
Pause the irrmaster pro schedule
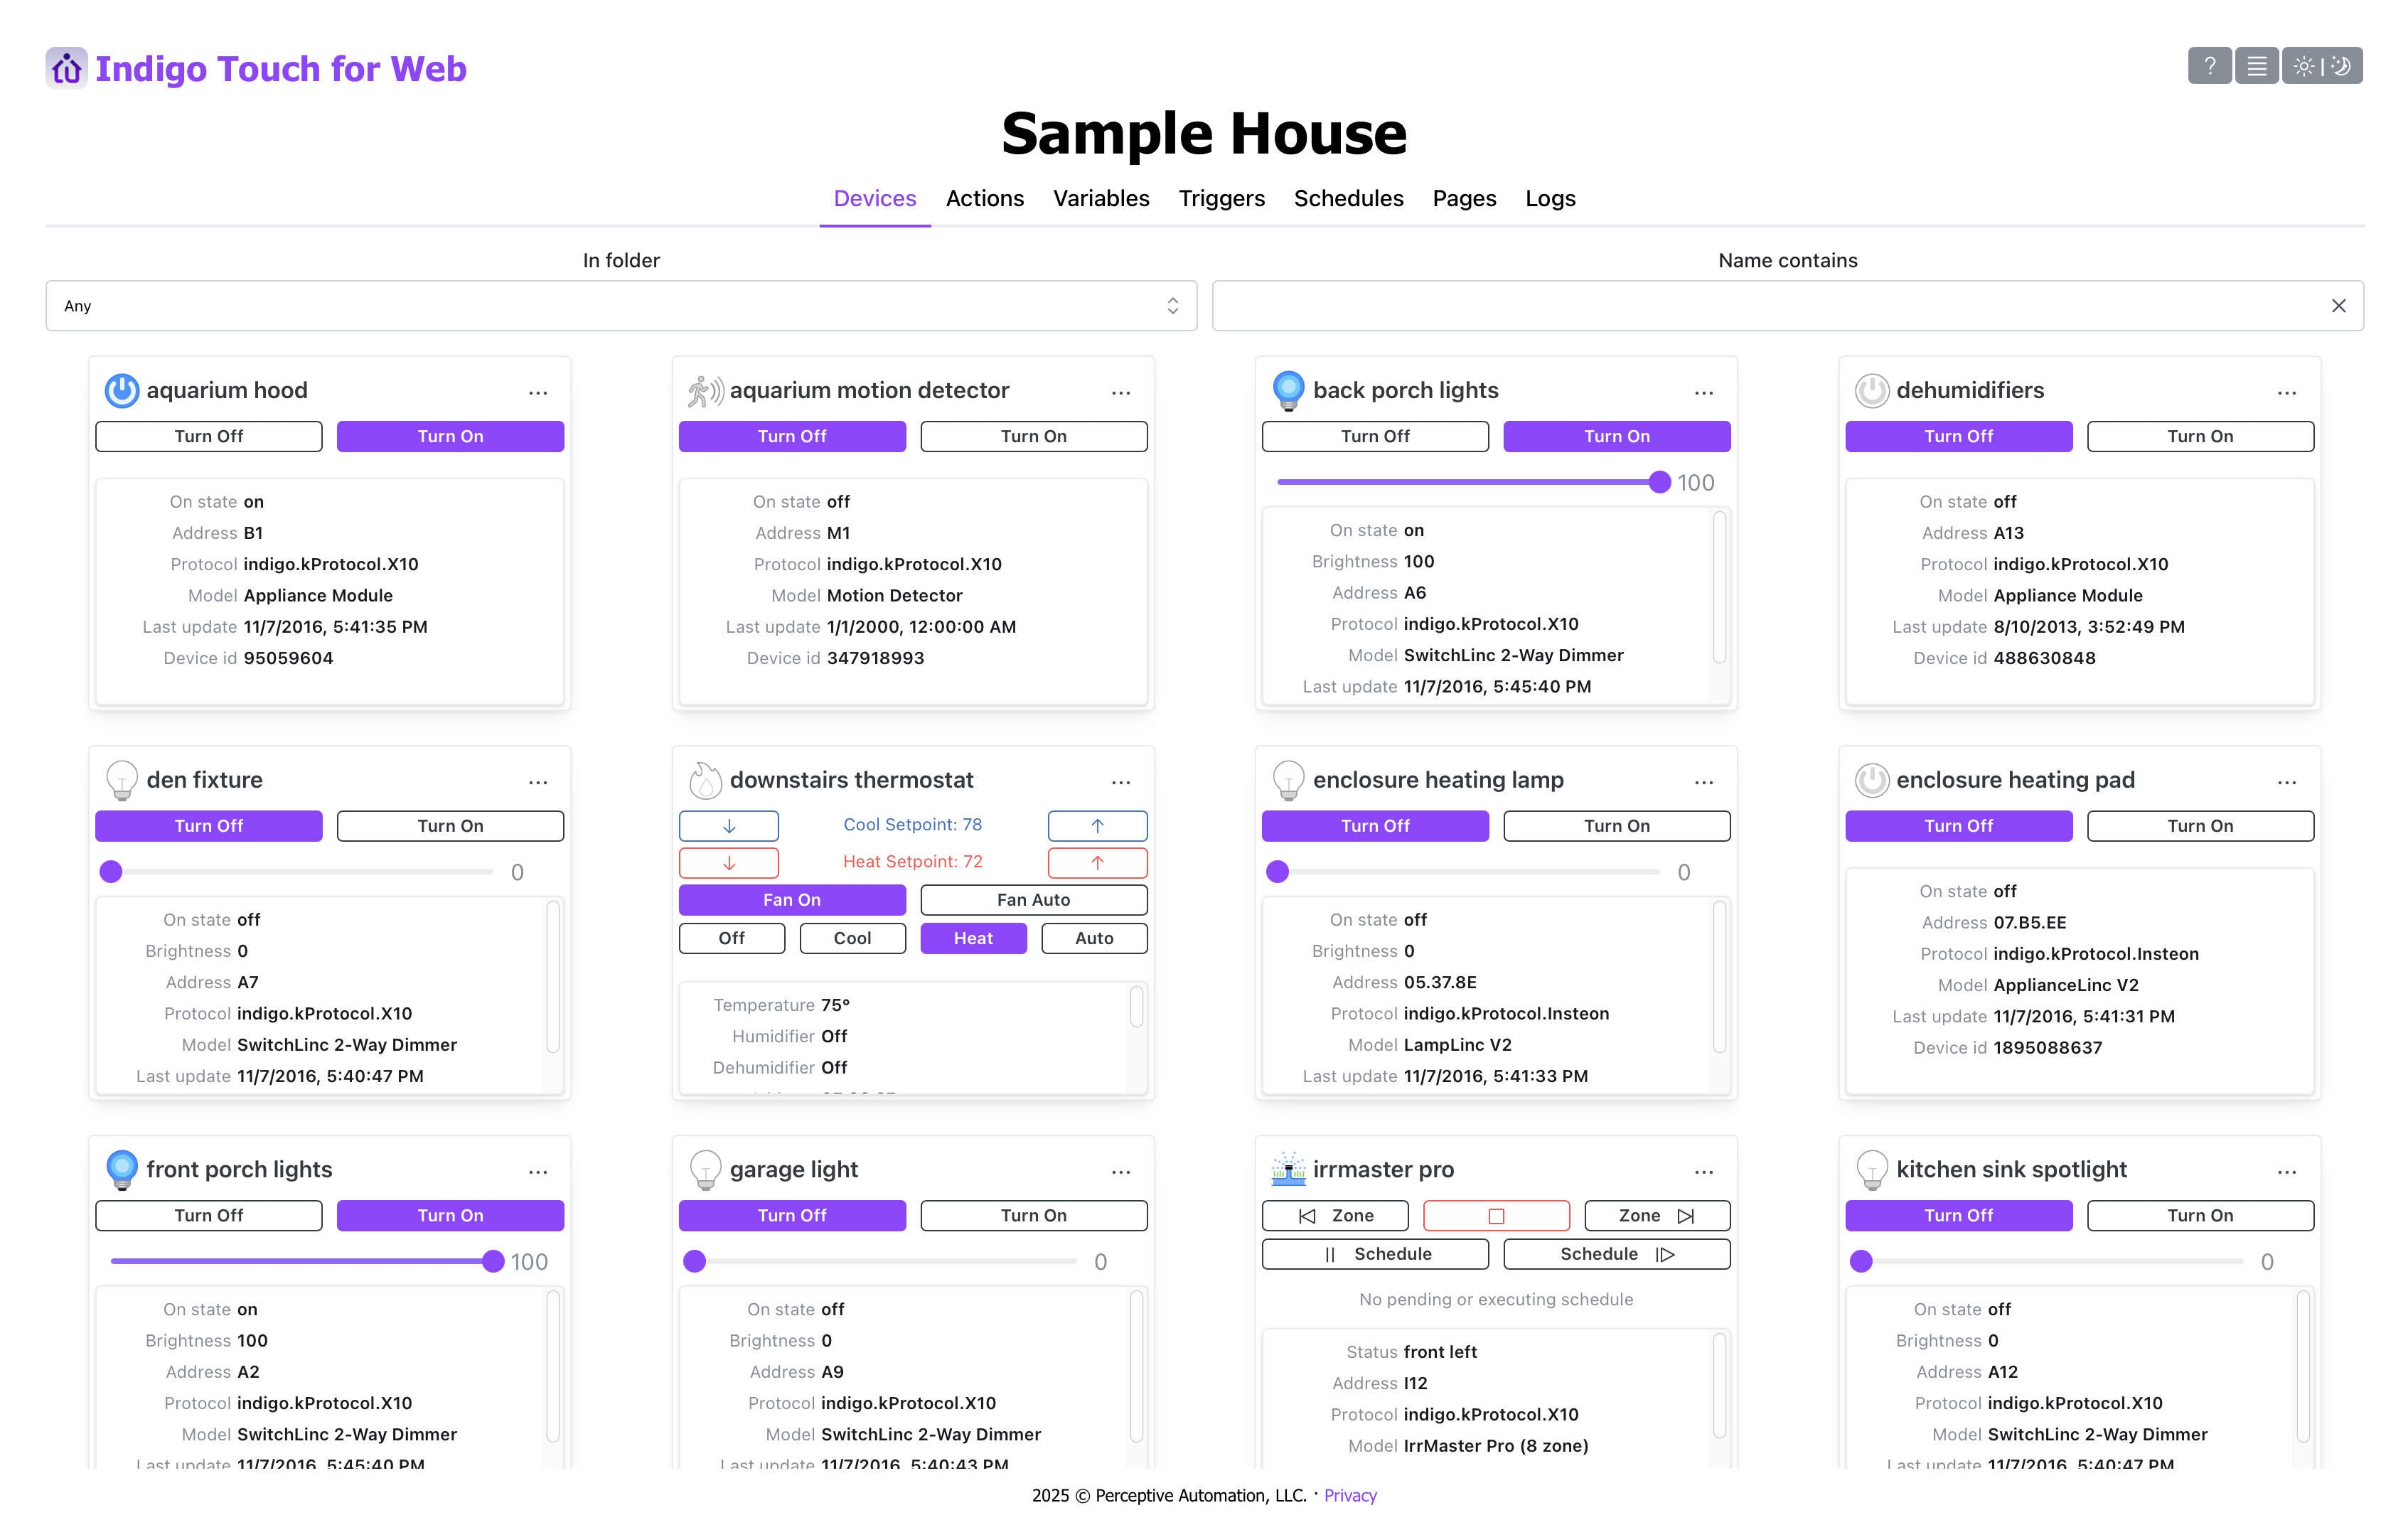[1375, 1254]
